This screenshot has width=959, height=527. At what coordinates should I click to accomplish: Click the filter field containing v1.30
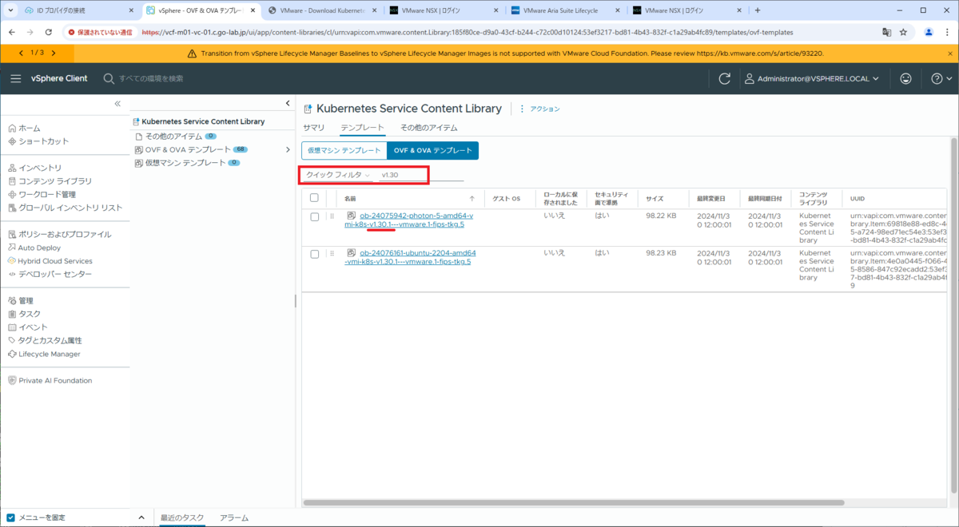(x=421, y=175)
